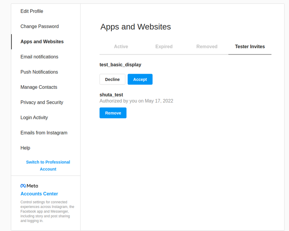Switch to the Active tab
Viewport: 289px width, 231px height.
pyautogui.click(x=121, y=46)
